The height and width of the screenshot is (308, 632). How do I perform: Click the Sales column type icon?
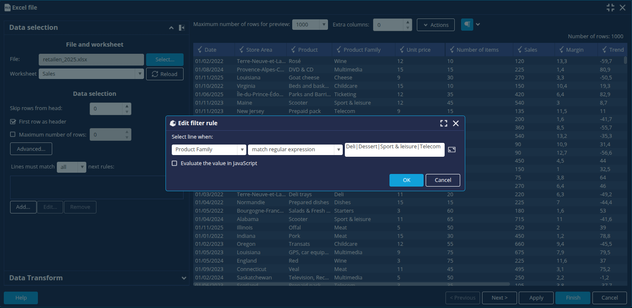click(x=520, y=50)
